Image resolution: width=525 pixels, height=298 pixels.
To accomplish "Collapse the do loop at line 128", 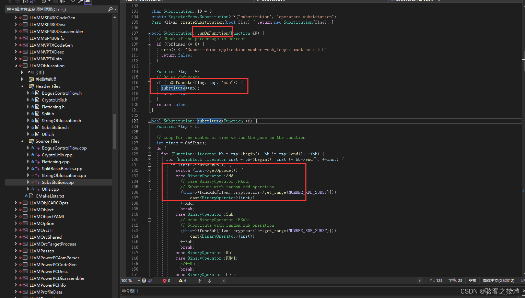I will [149, 148].
